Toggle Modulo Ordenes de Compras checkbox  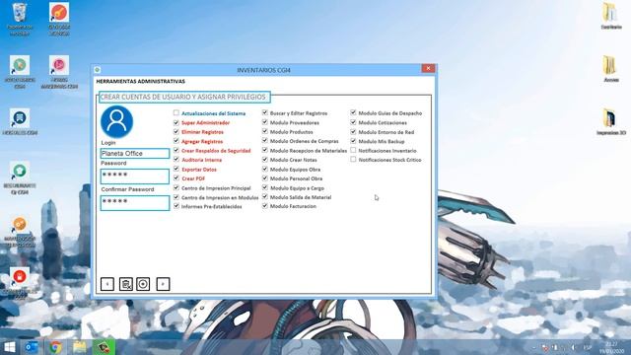pyautogui.click(x=265, y=141)
